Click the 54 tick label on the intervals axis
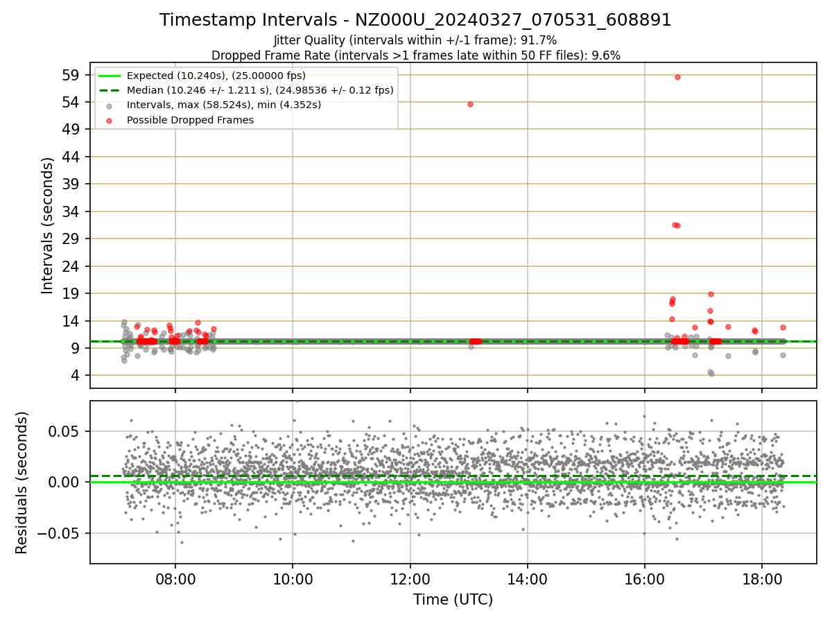 tap(72, 102)
